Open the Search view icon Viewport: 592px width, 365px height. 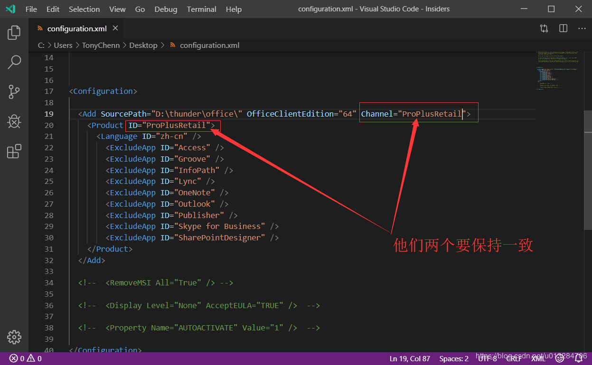click(14, 62)
